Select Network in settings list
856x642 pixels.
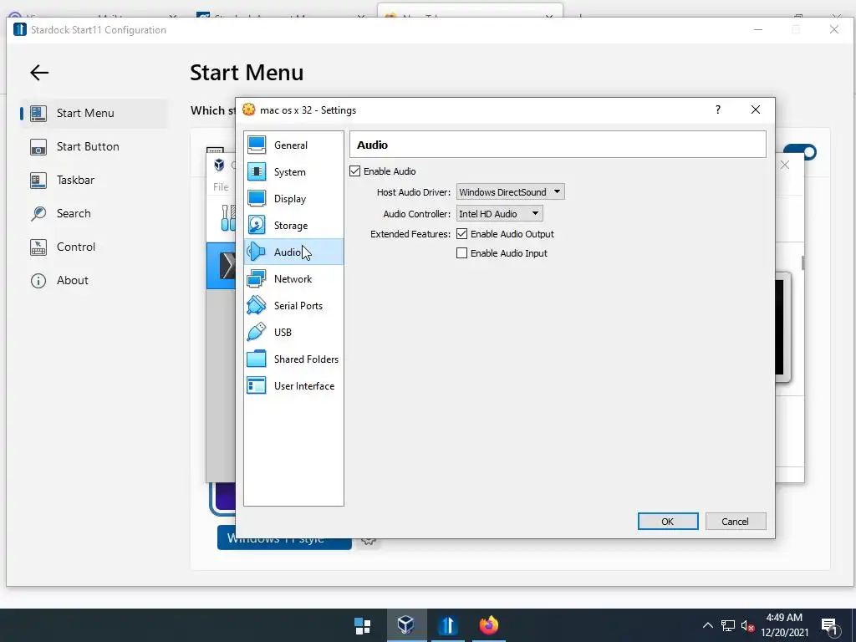point(293,279)
